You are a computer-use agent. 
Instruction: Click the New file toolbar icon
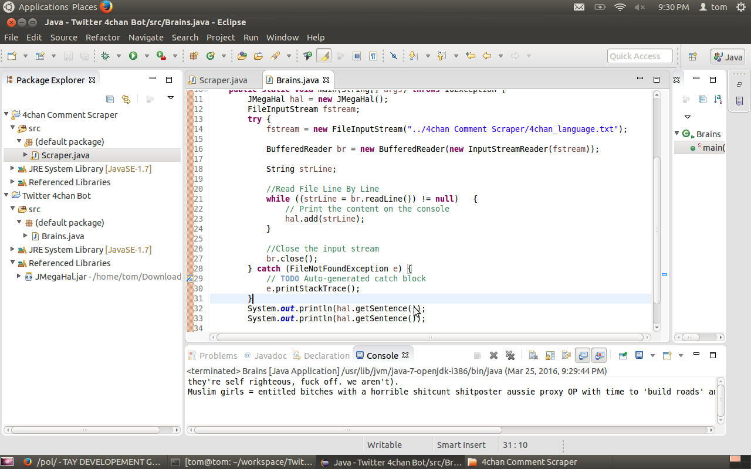tap(12, 56)
